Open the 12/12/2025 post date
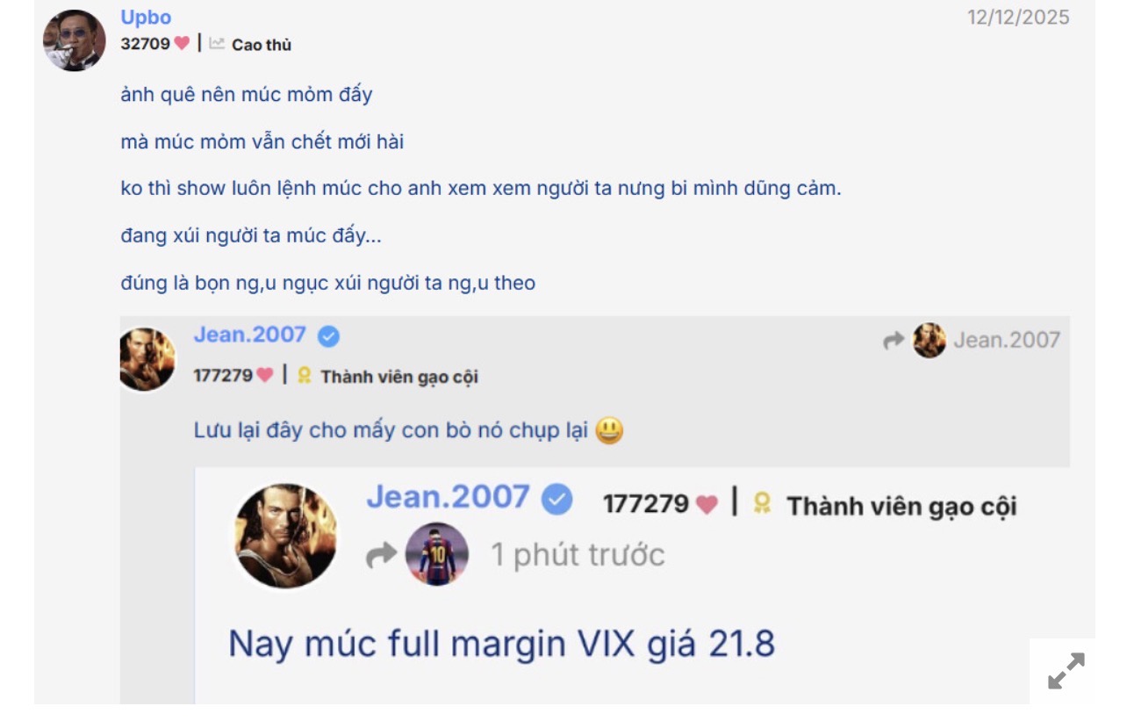 pos(1018,18)
